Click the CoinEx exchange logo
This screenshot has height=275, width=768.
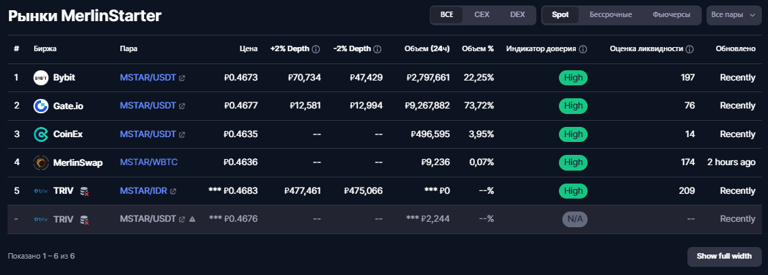point(40,134)
